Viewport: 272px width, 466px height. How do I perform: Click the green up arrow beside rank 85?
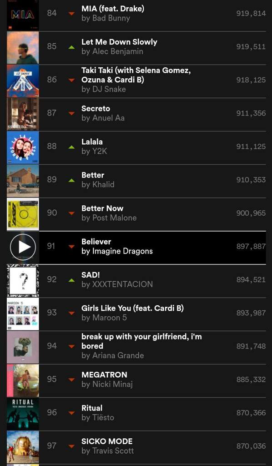pyautogui.click(x=71, y=47)
